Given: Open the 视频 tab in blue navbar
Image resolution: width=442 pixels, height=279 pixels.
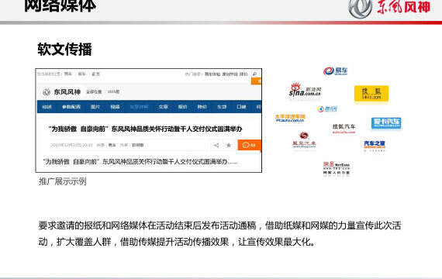Looking at the screenshot, I should point(115,107).
